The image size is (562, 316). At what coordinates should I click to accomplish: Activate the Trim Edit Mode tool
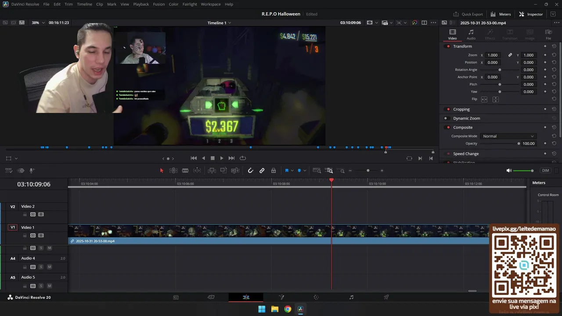[x=173, y=170]
